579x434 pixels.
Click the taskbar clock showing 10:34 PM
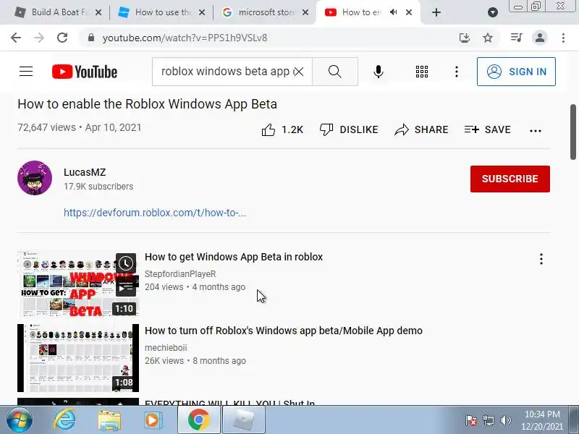click(x=542, y=420)
